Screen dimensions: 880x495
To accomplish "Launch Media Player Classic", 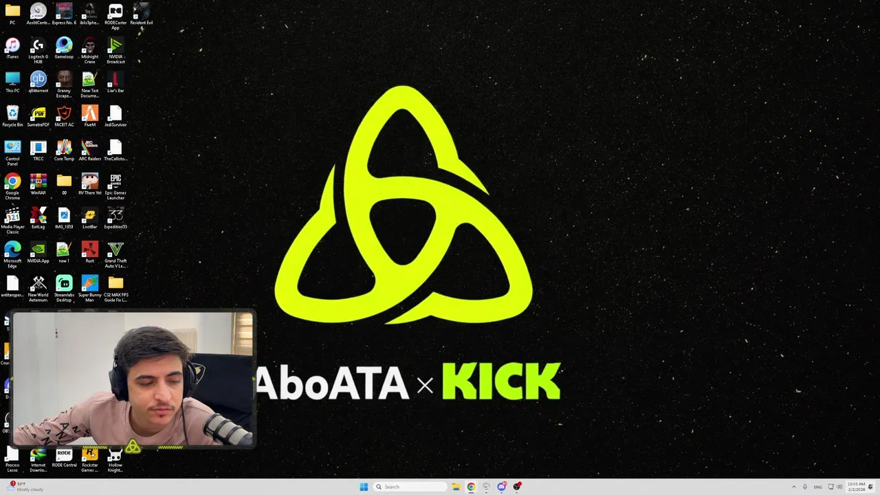I will [x=12, y=221].
